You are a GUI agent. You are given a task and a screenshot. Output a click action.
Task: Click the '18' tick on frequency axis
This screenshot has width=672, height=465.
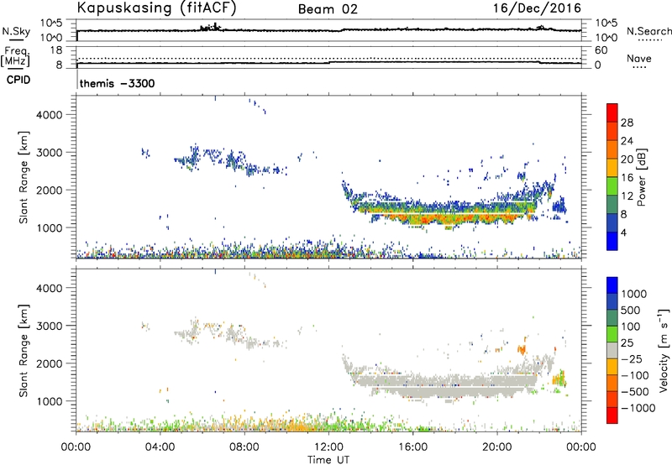point(56,50)
